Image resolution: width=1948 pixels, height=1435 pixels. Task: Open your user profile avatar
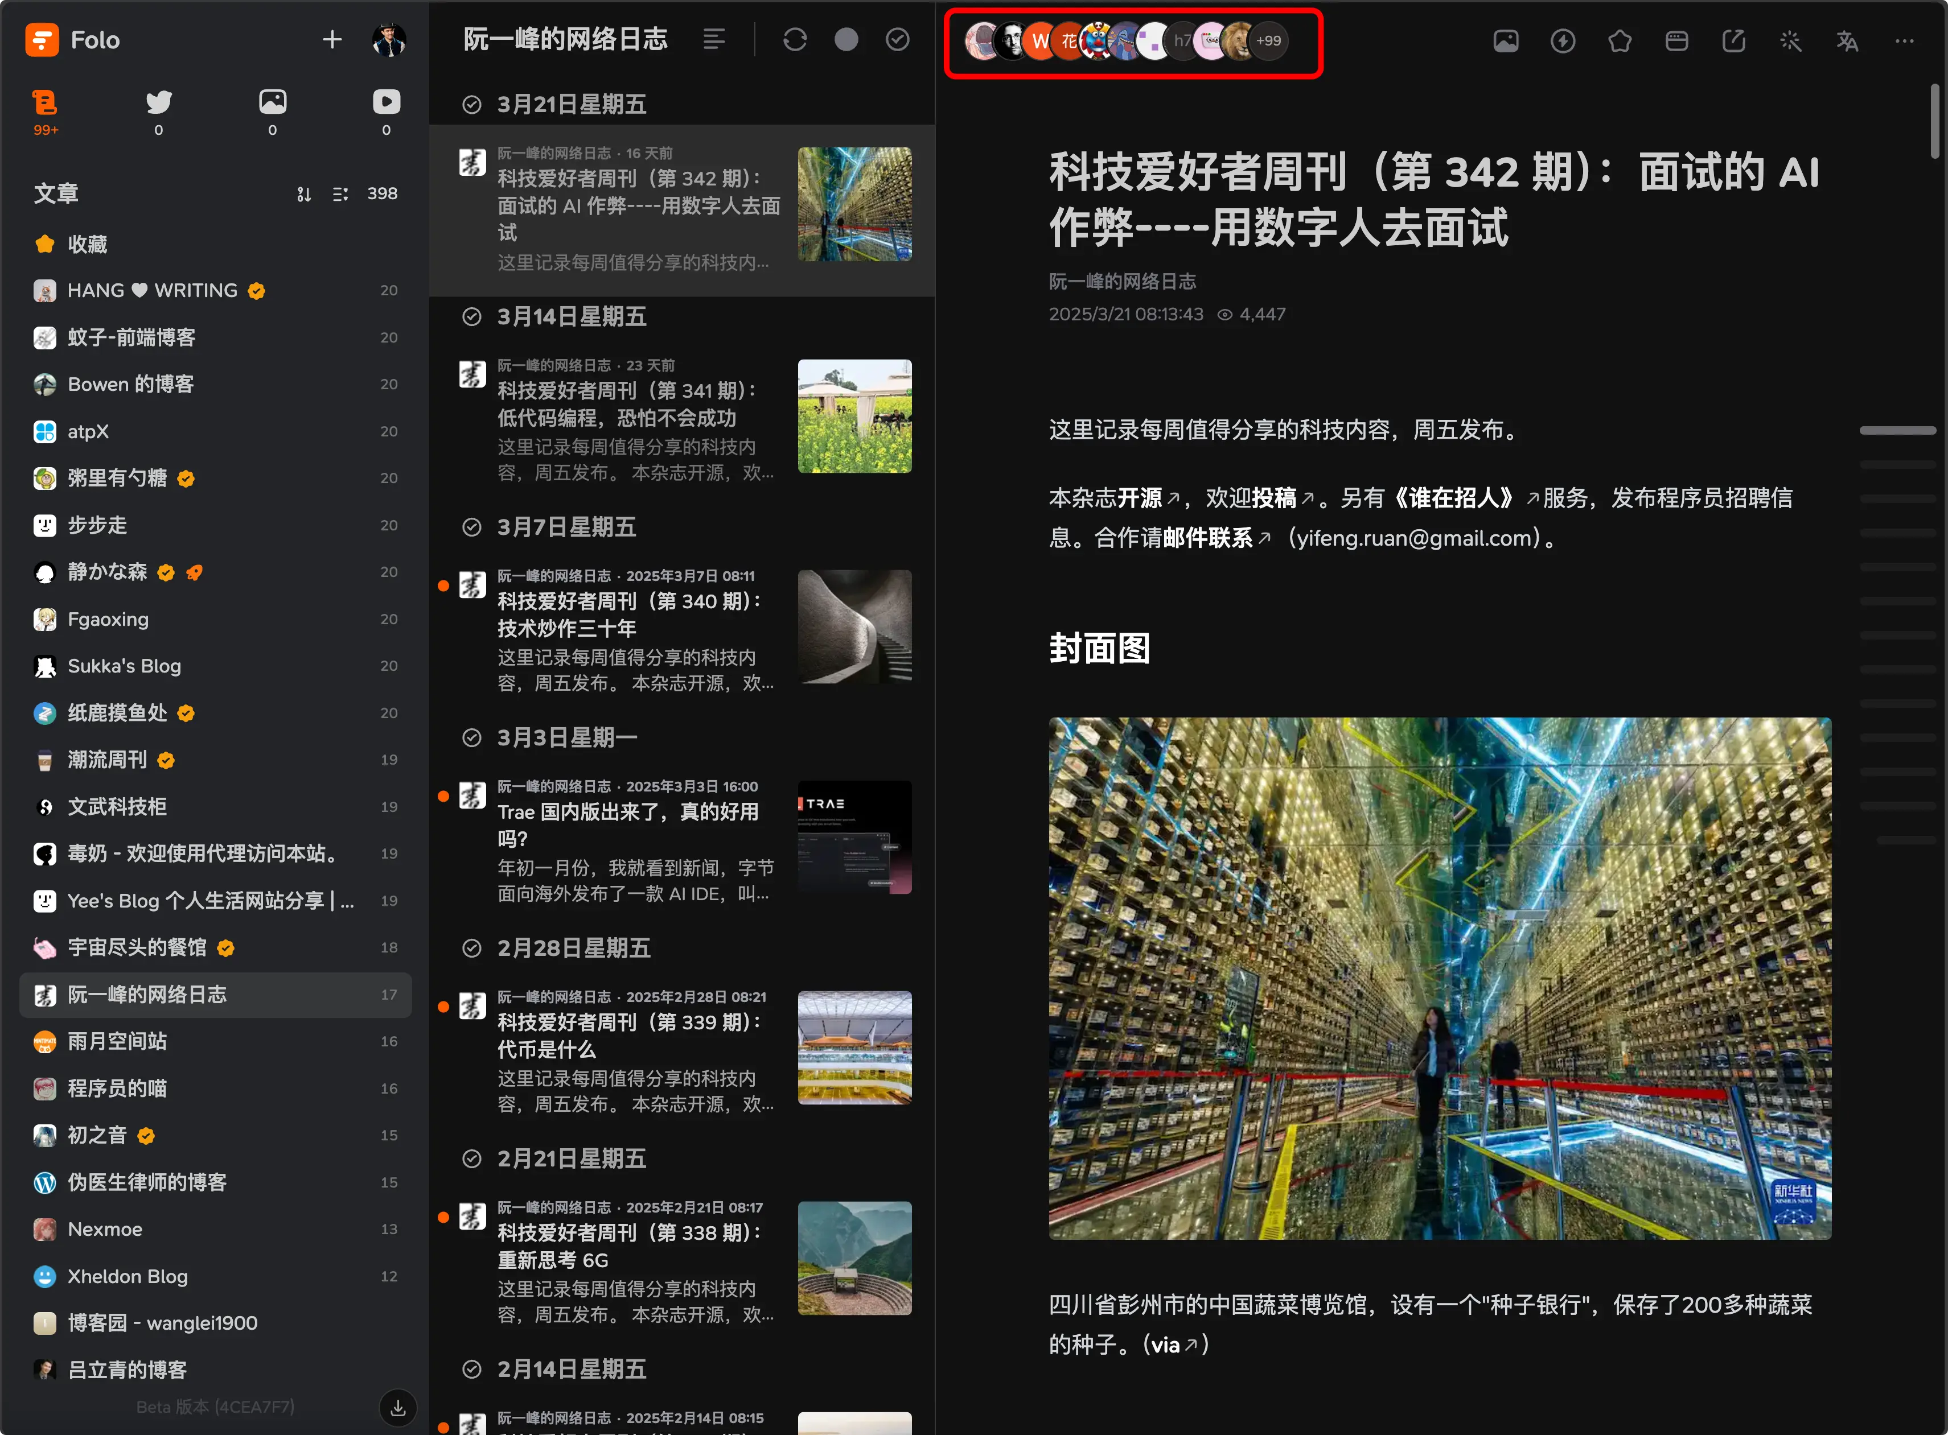pos(388,39)
